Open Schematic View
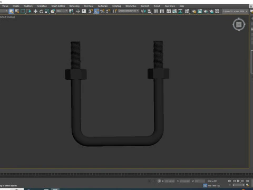This screenshot has width=253, height=190. (180, 11)
